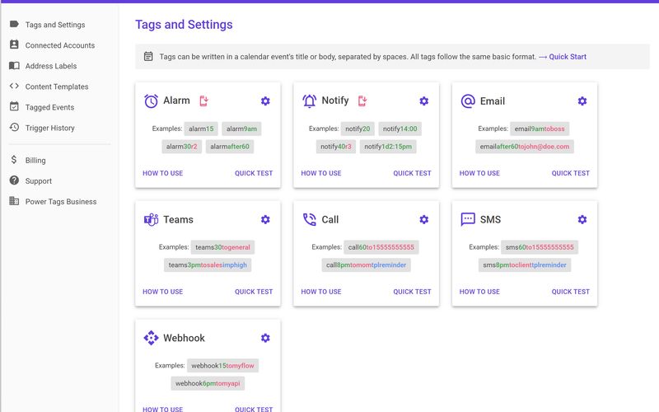
Task: Click the Content Templates code icon
Action: [x=14, y=86]
